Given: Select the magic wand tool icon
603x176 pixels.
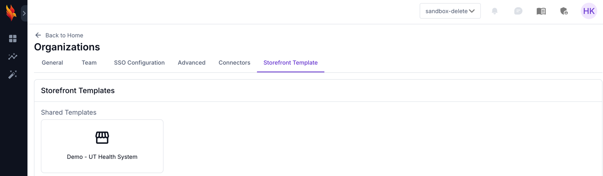Looking at the screenshot, I should point(13,74).
